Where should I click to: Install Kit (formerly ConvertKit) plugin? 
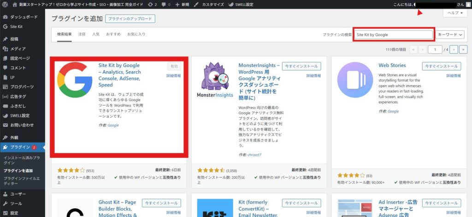(301, 203)
